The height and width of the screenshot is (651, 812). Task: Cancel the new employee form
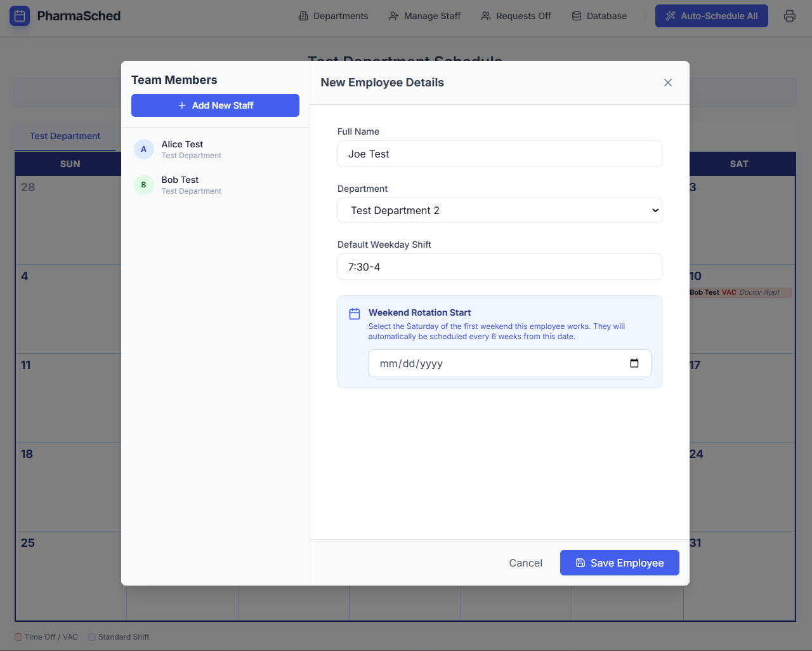click(525, 563)
